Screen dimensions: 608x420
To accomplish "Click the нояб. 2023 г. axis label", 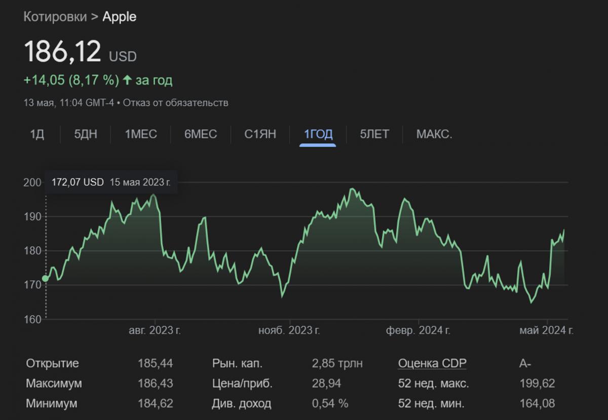I will tap(289, 331).
